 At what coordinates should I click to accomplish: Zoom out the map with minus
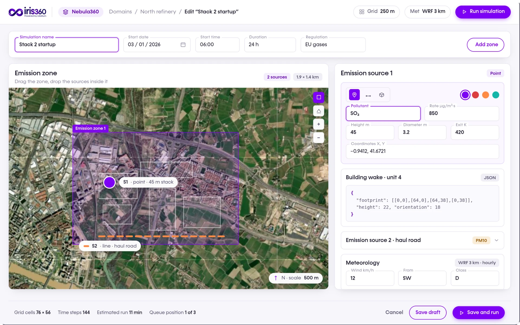click(x=318, y=138)
